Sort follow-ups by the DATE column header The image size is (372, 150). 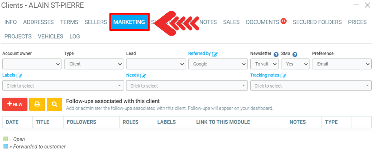point(12,122)
